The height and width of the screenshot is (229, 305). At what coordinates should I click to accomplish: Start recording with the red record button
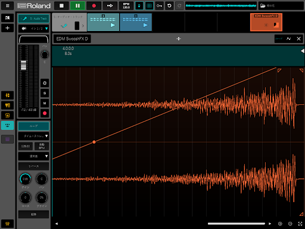coord(94,5)
